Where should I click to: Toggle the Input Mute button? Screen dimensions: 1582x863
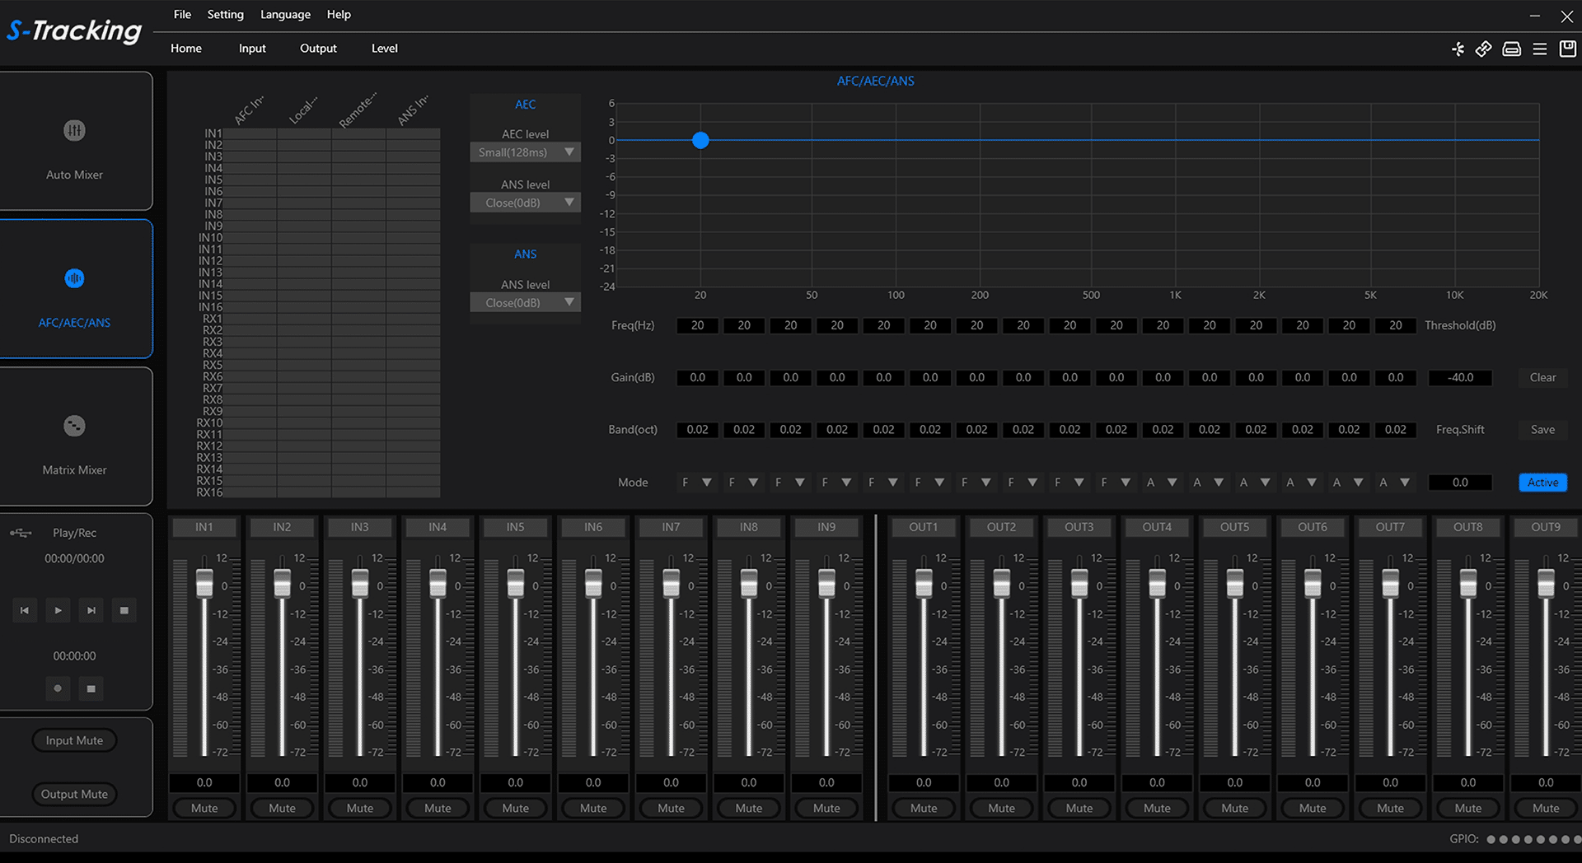pyautogui.click(x=75, y=740)
